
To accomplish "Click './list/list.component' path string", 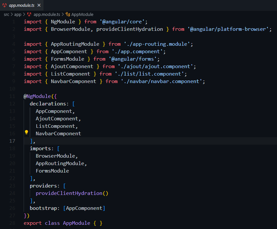I will point(149,74).
